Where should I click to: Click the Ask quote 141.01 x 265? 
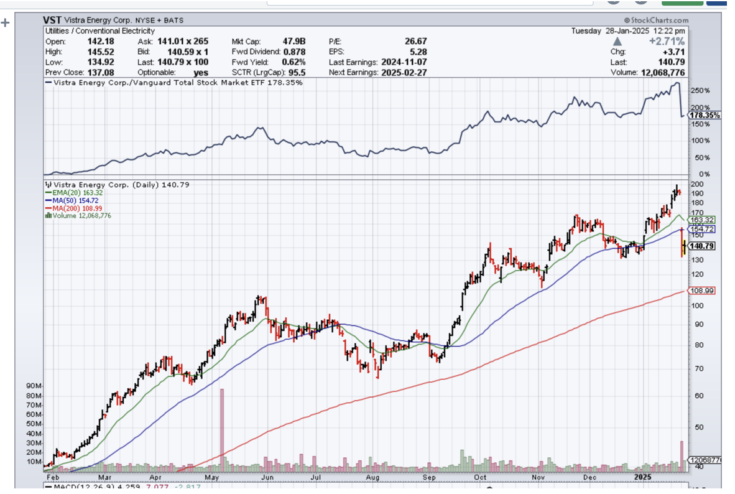pos(183,41)
